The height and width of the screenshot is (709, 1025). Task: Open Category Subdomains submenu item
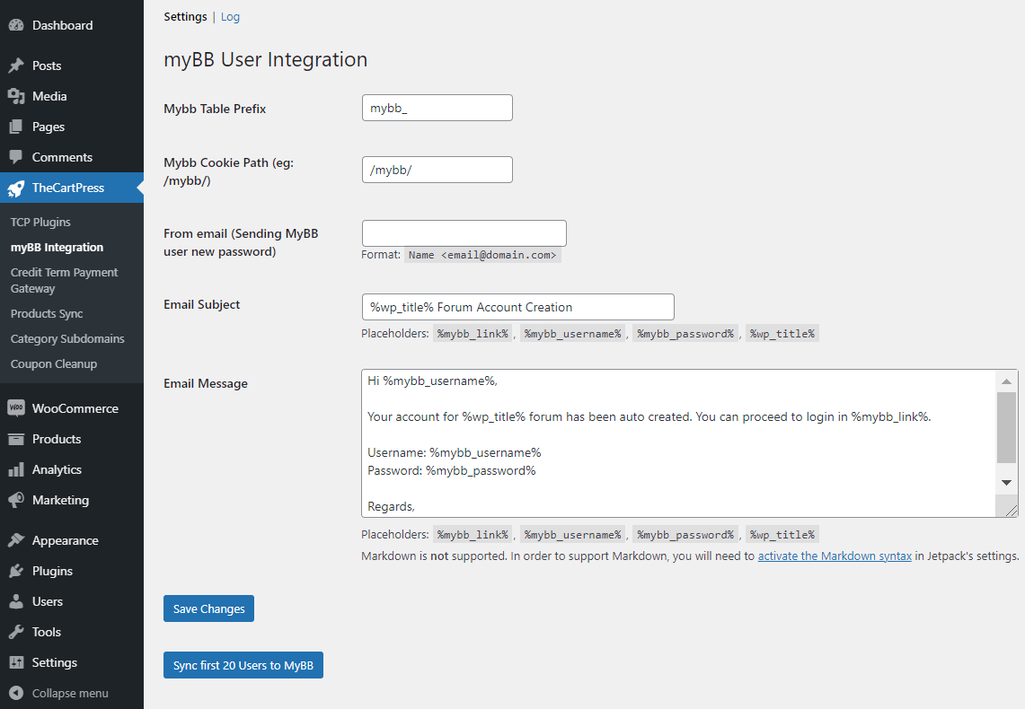(x=67, y=339)
